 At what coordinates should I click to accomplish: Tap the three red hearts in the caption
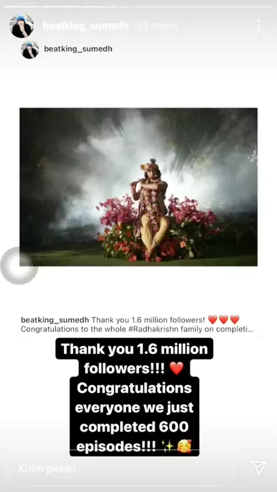point(223,320)
